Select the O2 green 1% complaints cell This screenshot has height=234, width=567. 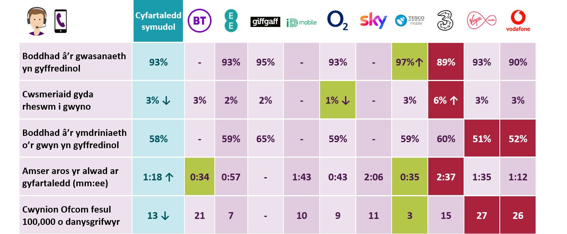click(x=338, y=100)
